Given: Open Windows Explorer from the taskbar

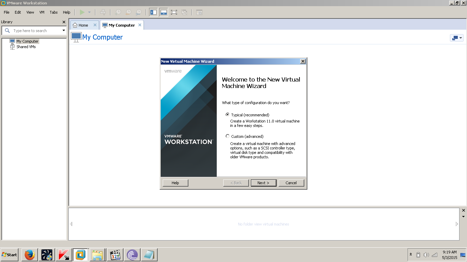Looking at the screenshot, I should coord(98,255).
